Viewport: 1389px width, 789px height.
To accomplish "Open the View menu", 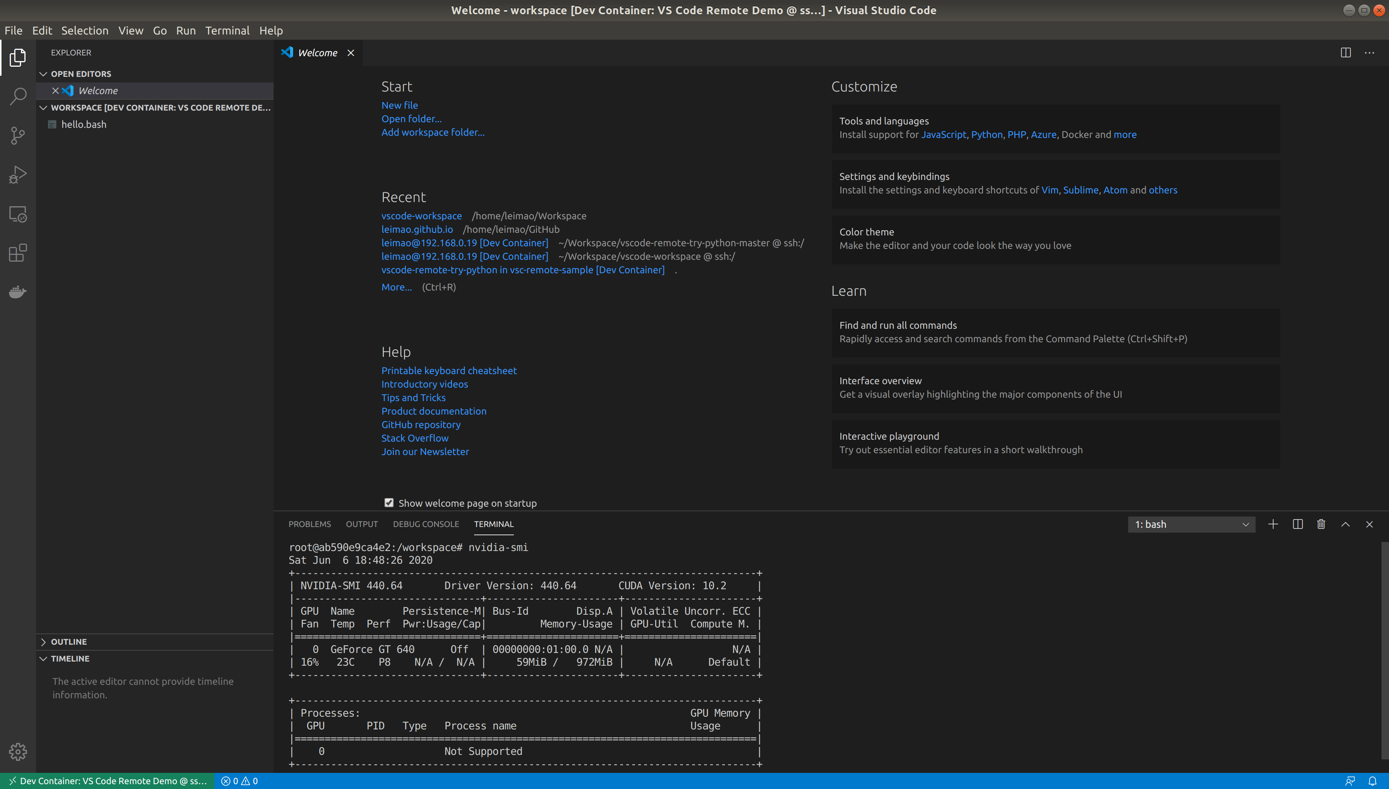I will [x=130, y=30].
